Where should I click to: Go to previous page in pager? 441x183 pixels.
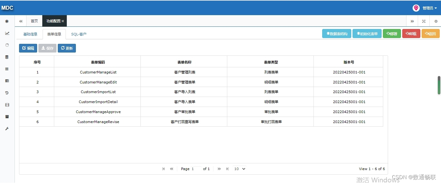171,169
